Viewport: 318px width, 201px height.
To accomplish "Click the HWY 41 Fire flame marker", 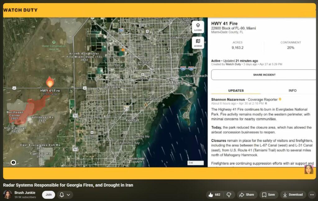I will pos(50,82).
